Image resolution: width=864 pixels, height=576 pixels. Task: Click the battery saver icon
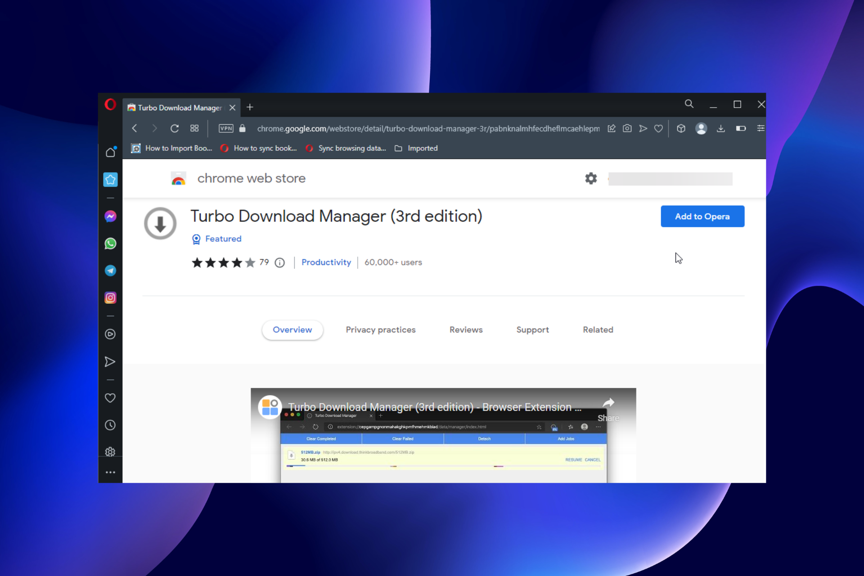point(741,129)
